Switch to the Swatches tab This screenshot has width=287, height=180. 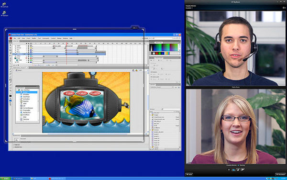(x=158, y=43)
